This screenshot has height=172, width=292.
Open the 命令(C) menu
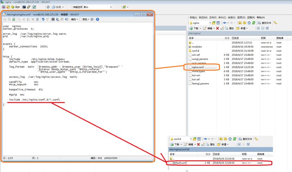(x=222, y=18)
